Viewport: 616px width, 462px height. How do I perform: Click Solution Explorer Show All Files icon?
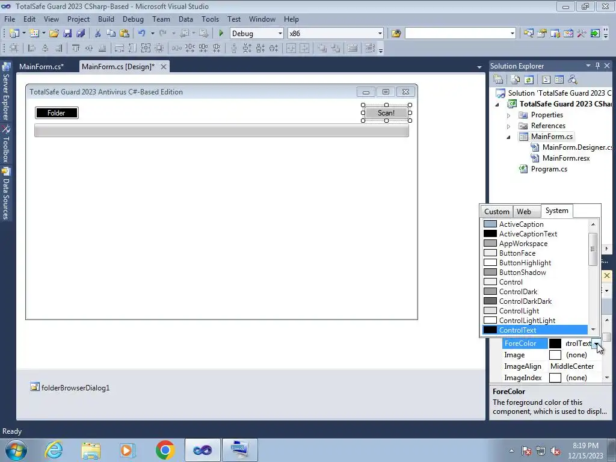point(516,80)
